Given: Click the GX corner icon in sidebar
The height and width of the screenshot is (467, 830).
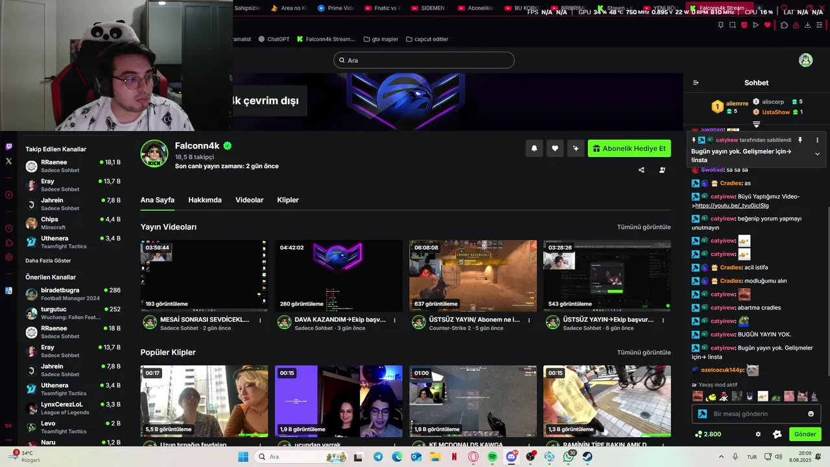Looking at the screenshot, I should pos(8,425).
